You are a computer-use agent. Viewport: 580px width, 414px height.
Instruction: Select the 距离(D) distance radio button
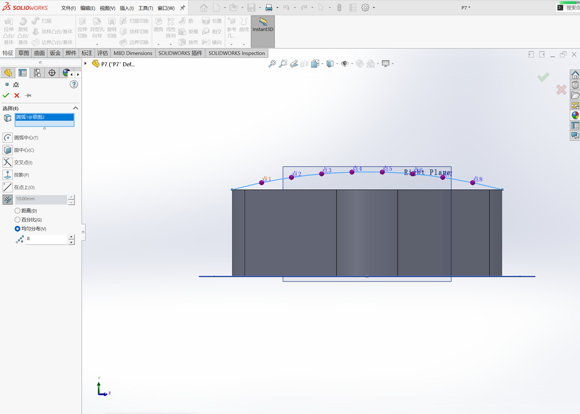click(18, 211)
